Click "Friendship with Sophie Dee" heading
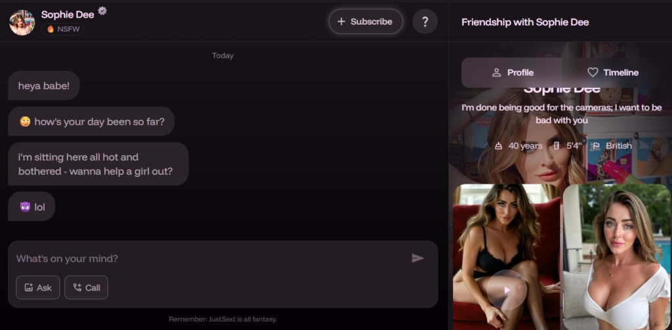672x330 pixels. pyautogui.click(x=525, y=22)
